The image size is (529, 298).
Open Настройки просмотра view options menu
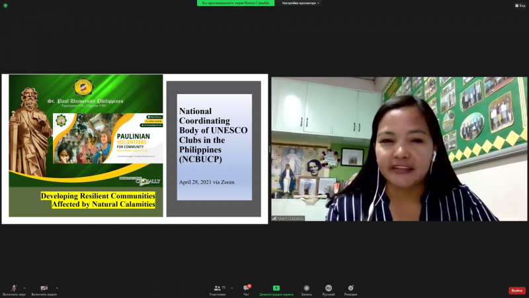[x=300, y=3]
